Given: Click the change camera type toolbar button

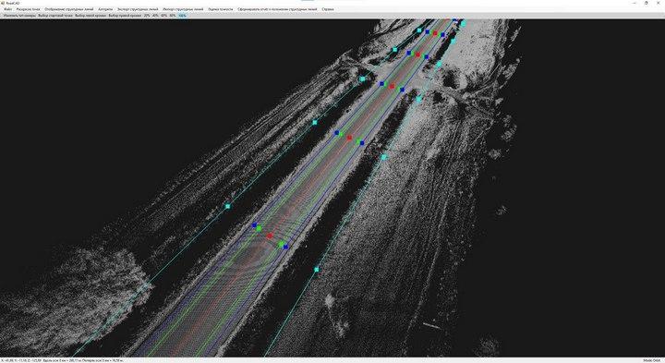Looking at the screenshot, I should click(19, 16).
